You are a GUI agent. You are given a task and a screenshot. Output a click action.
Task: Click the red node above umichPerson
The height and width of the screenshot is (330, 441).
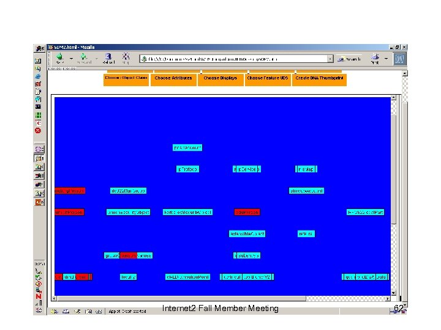tap(70, 191)
